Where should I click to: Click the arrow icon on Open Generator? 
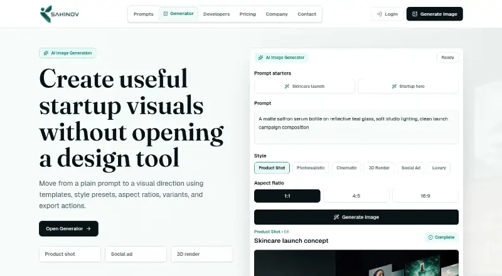click(x=88, y=228)
